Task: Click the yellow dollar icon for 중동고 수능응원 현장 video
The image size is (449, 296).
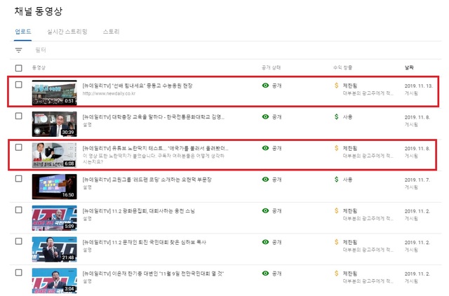Action: tap(337, 86)
